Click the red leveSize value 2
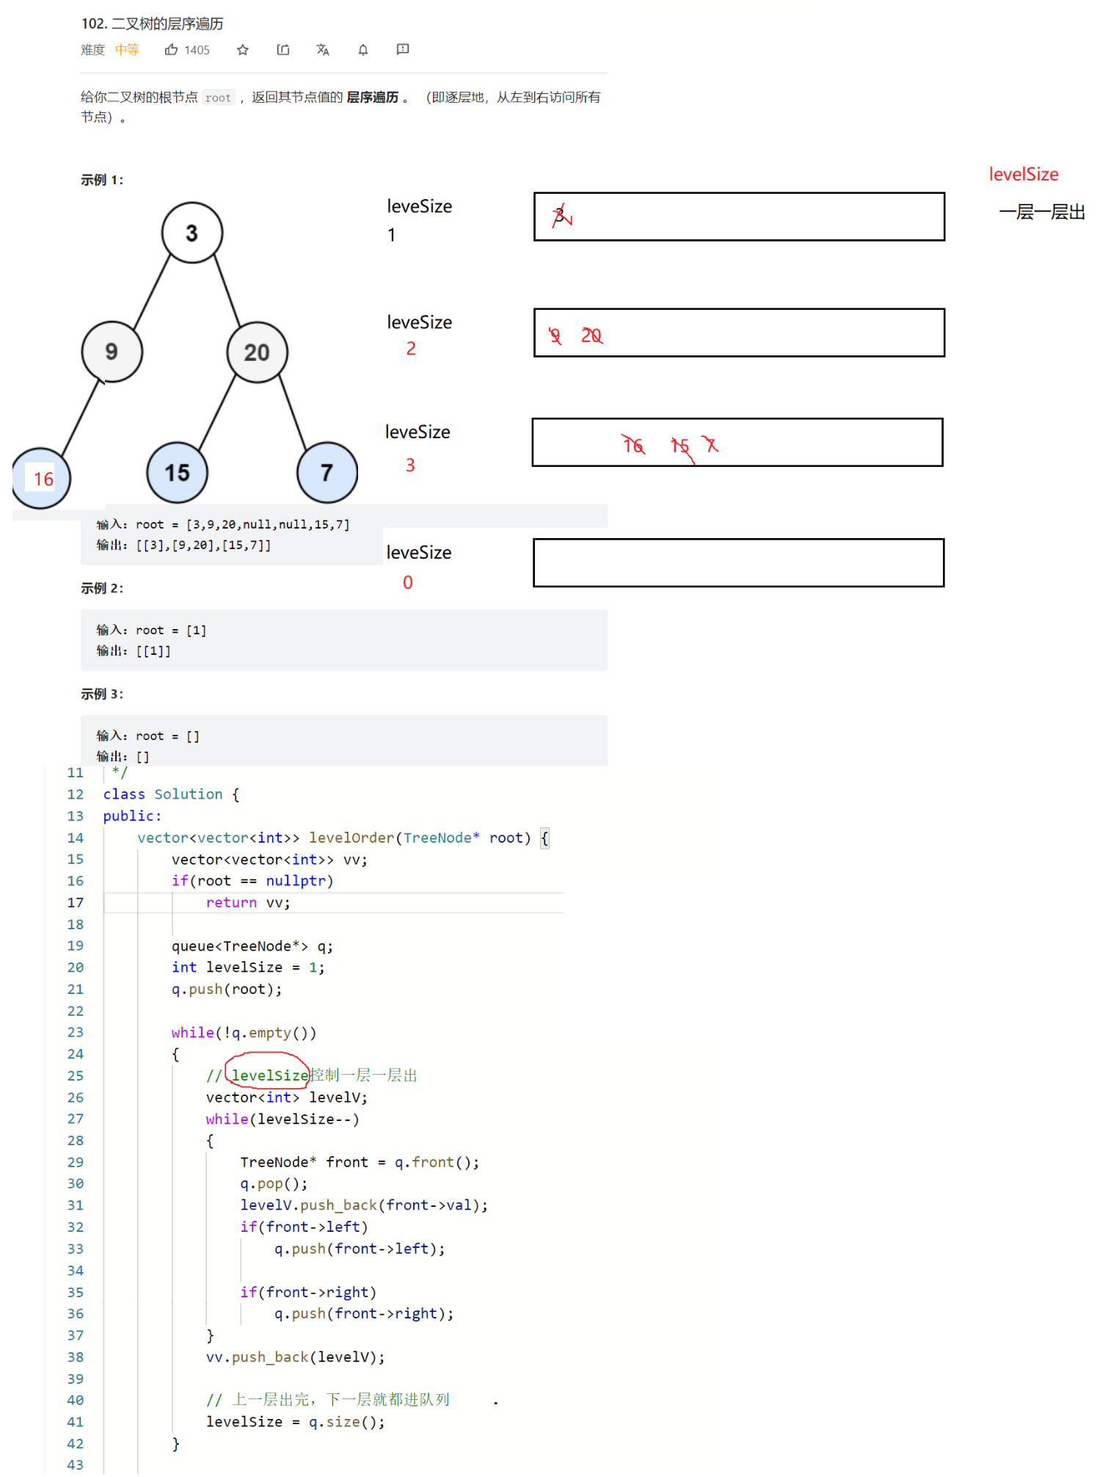Screen dimensions: 1108x1477 tap(411, 349)
